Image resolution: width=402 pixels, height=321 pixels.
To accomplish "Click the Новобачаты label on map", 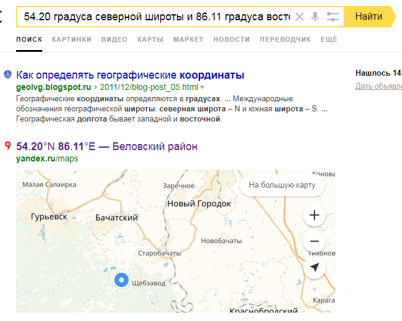I will point(222,241).
